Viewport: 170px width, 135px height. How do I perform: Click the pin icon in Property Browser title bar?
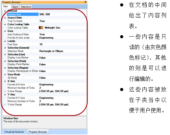[x=86, y=2]
